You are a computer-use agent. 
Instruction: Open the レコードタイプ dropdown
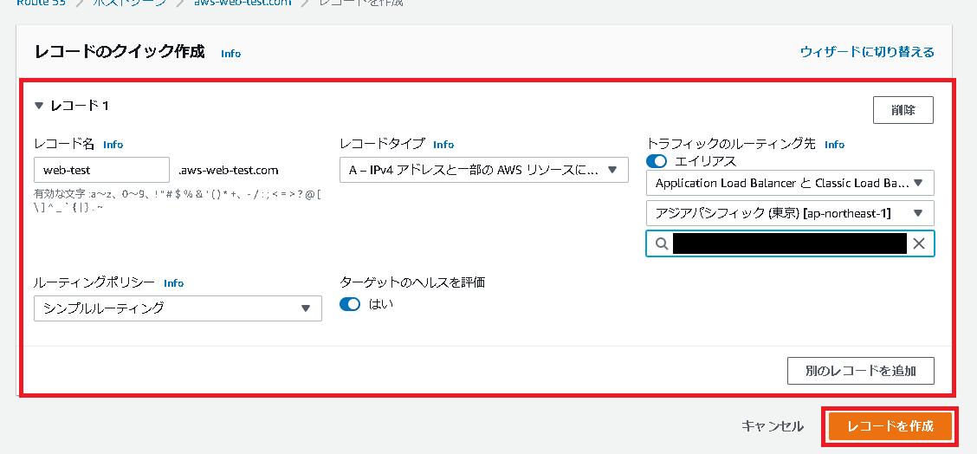[x=484, y=170]
